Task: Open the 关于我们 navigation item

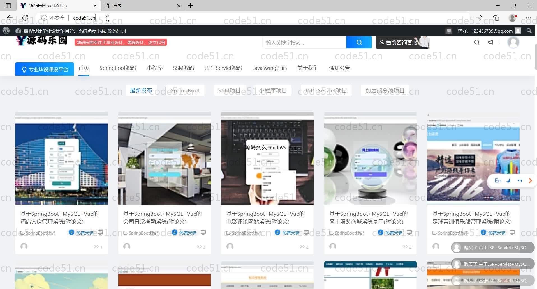Action: [x=308, y=68]
